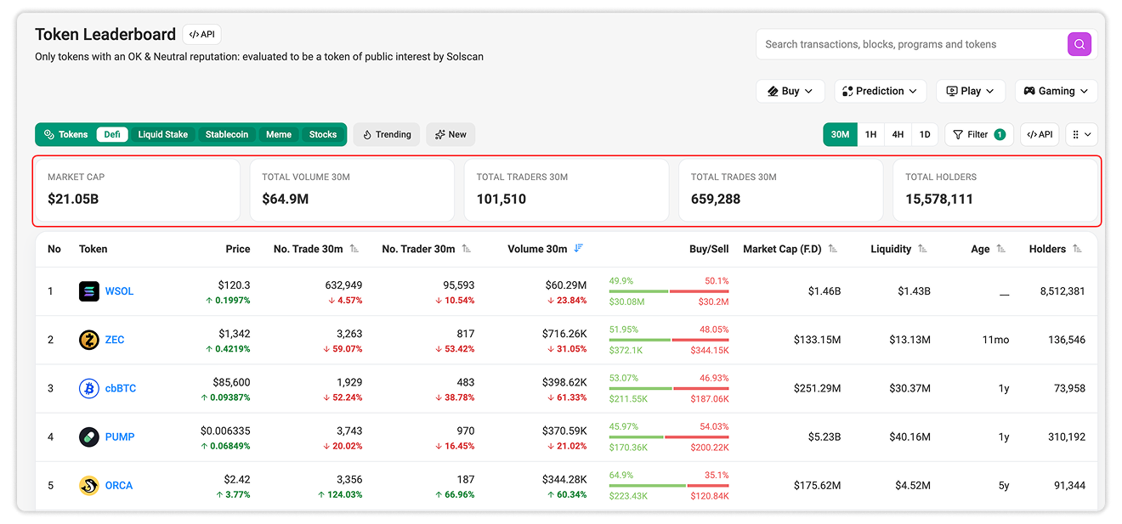
Task: Show New tokens
Action: pyautogui.click(x=450, y=134)
